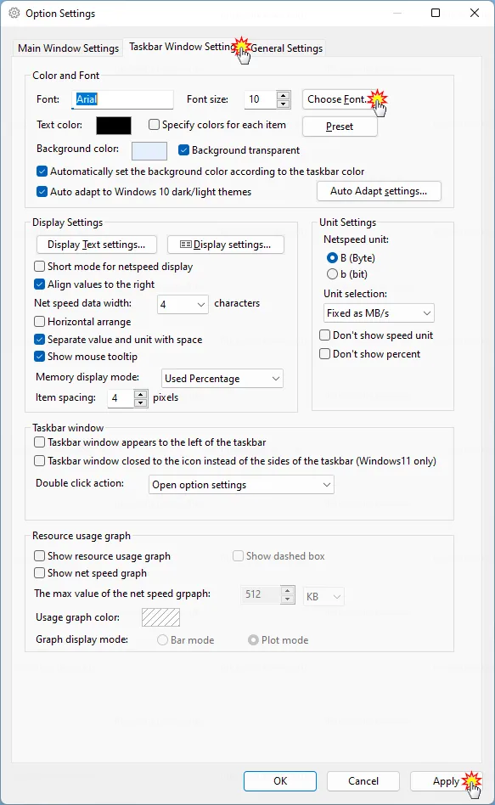Click the Choose Font button
The image size is (495, 805).
(x=340, y=99)
